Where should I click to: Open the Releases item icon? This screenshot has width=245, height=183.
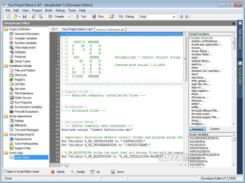tap(11, 52)
